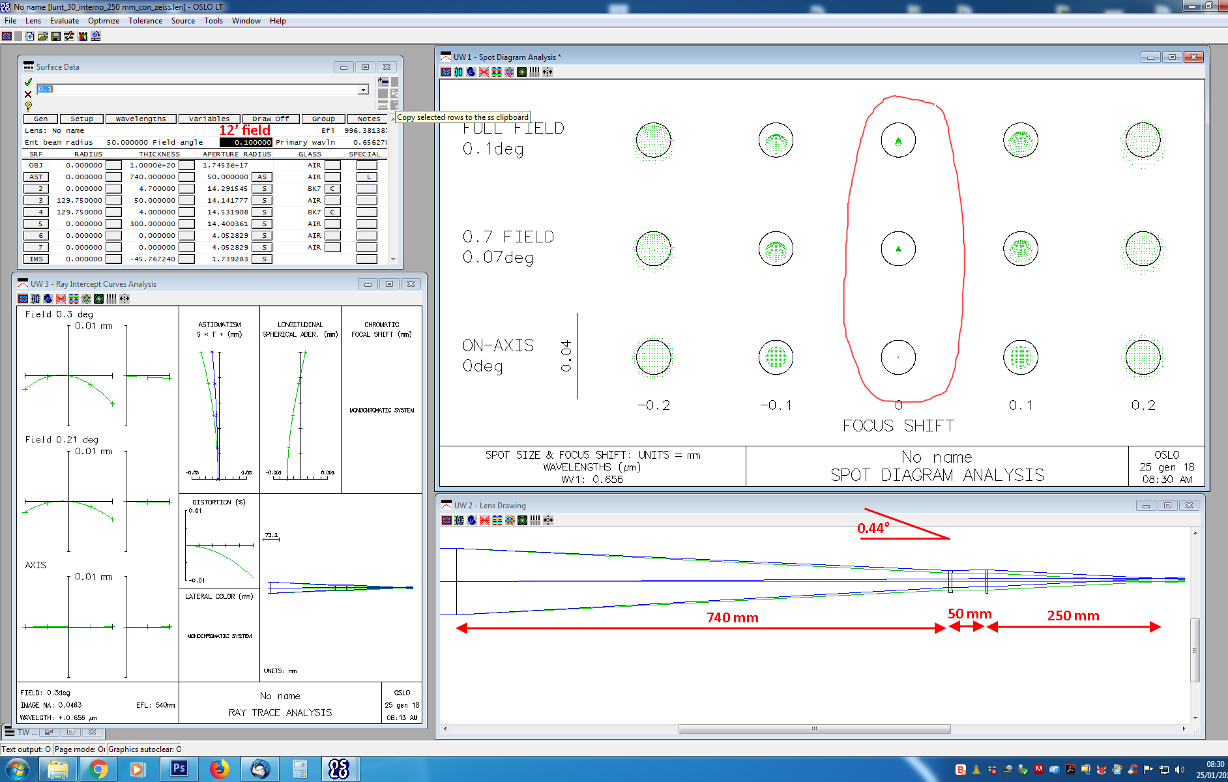Save the lens with floppy disk icon

pos(56,36)
